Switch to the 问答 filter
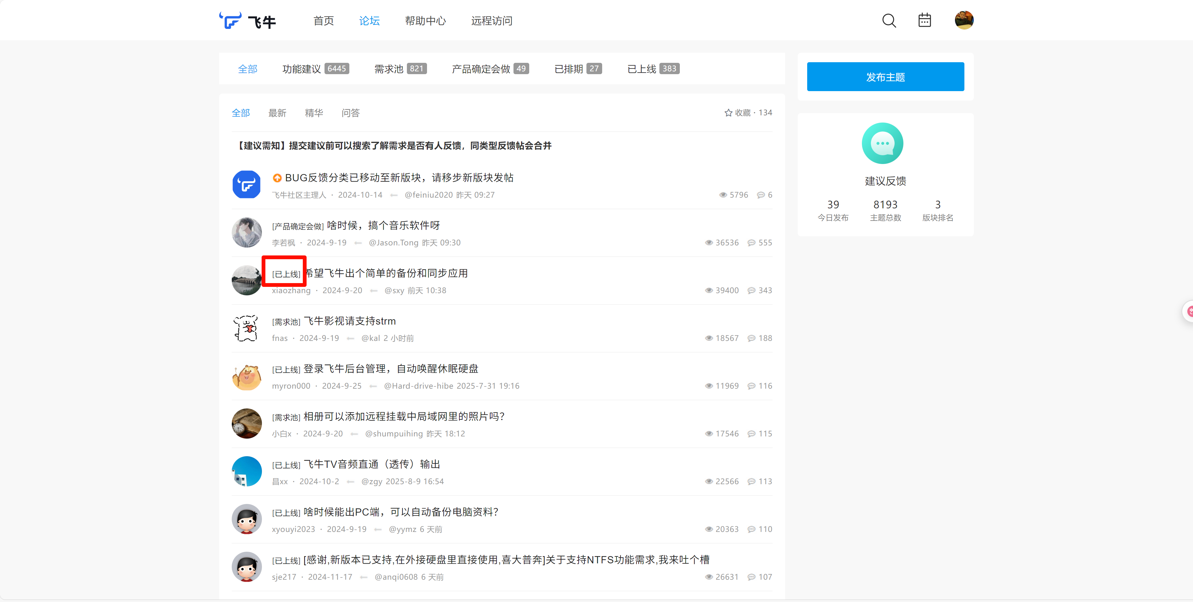Viewport: 1193px width, 602px height. pos(350,113)
